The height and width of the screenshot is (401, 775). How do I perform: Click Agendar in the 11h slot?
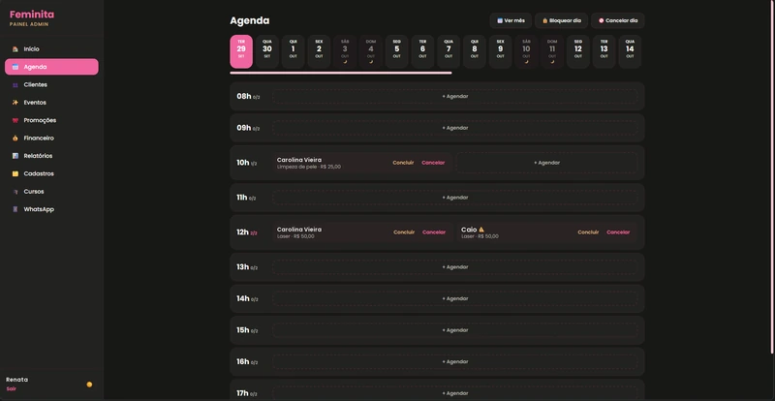pyautogui.click(x=454, y=198)
